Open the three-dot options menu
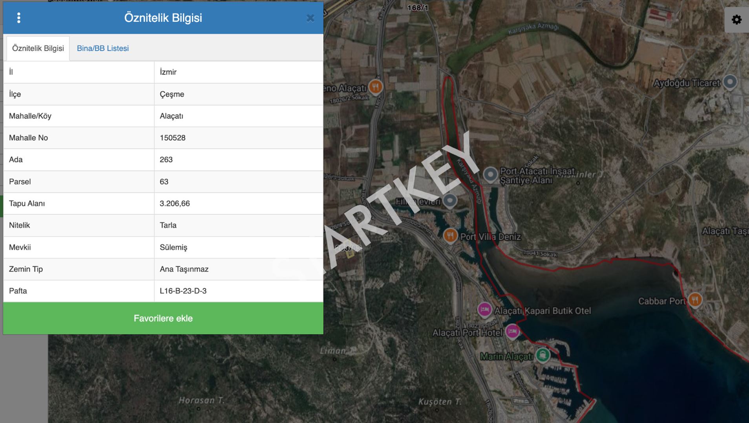The image size is (749, 423). (x=18, y=18)
